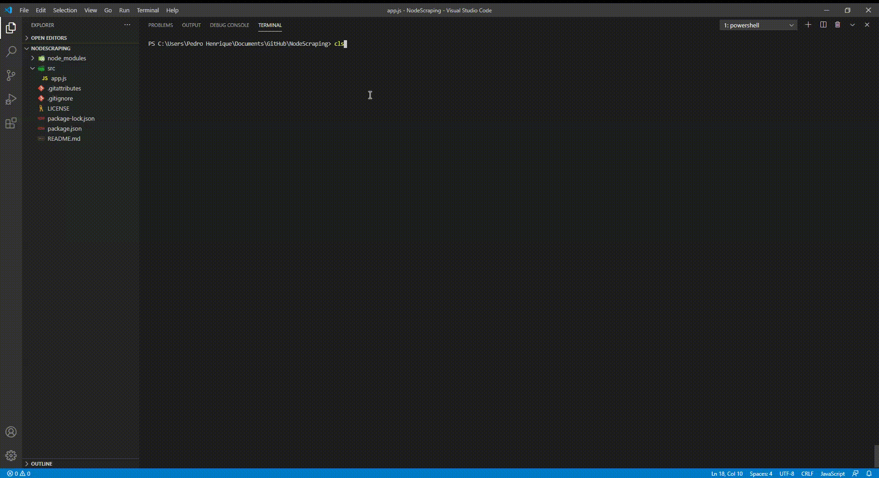The height and width of the screenshot is (478, 879).
Task: Split the terminal
Action: pos(823,25)
